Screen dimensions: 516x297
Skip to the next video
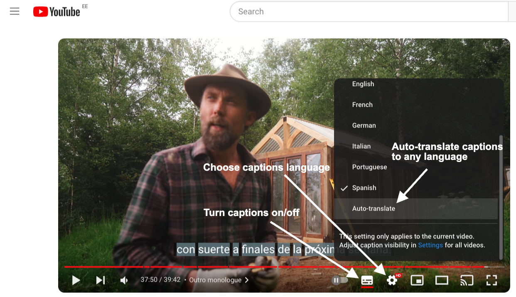pyautogui.click(x=101, y=280)
